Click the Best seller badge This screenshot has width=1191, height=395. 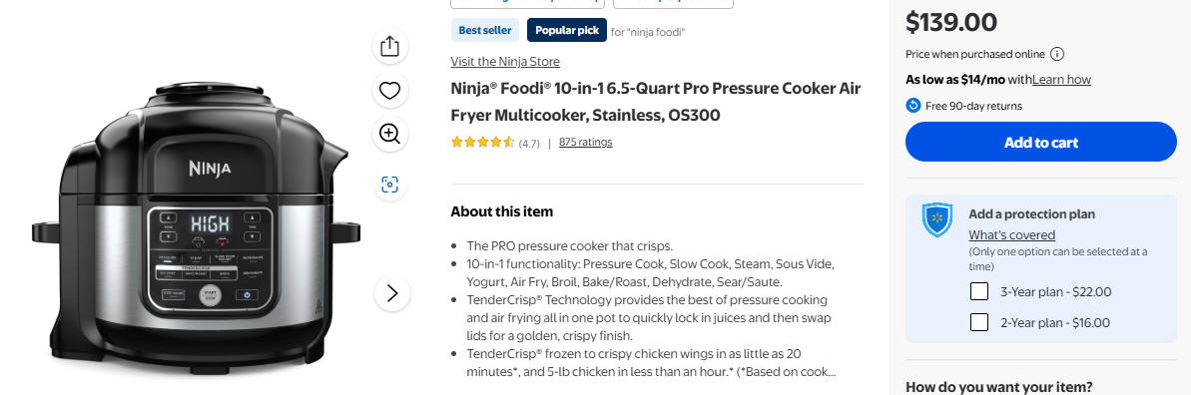pyautogui.click(x=484, y=30)
